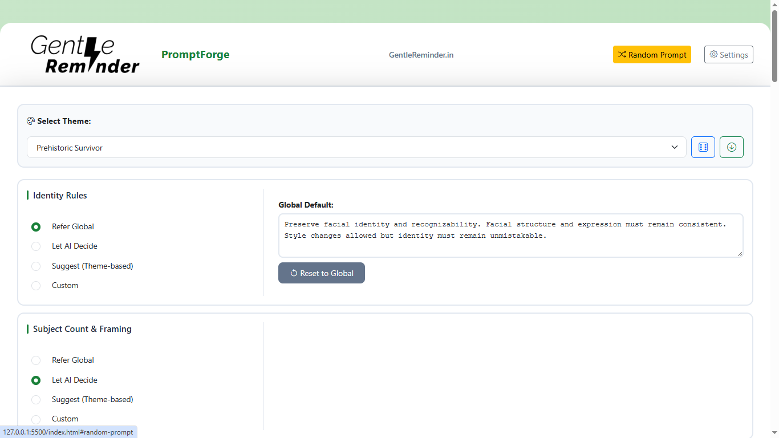Image resolution: width=779 pixels, height=438 pixels.
Task: Click the reset arrow icon on Reset to Global
Action: click(294, 273)
